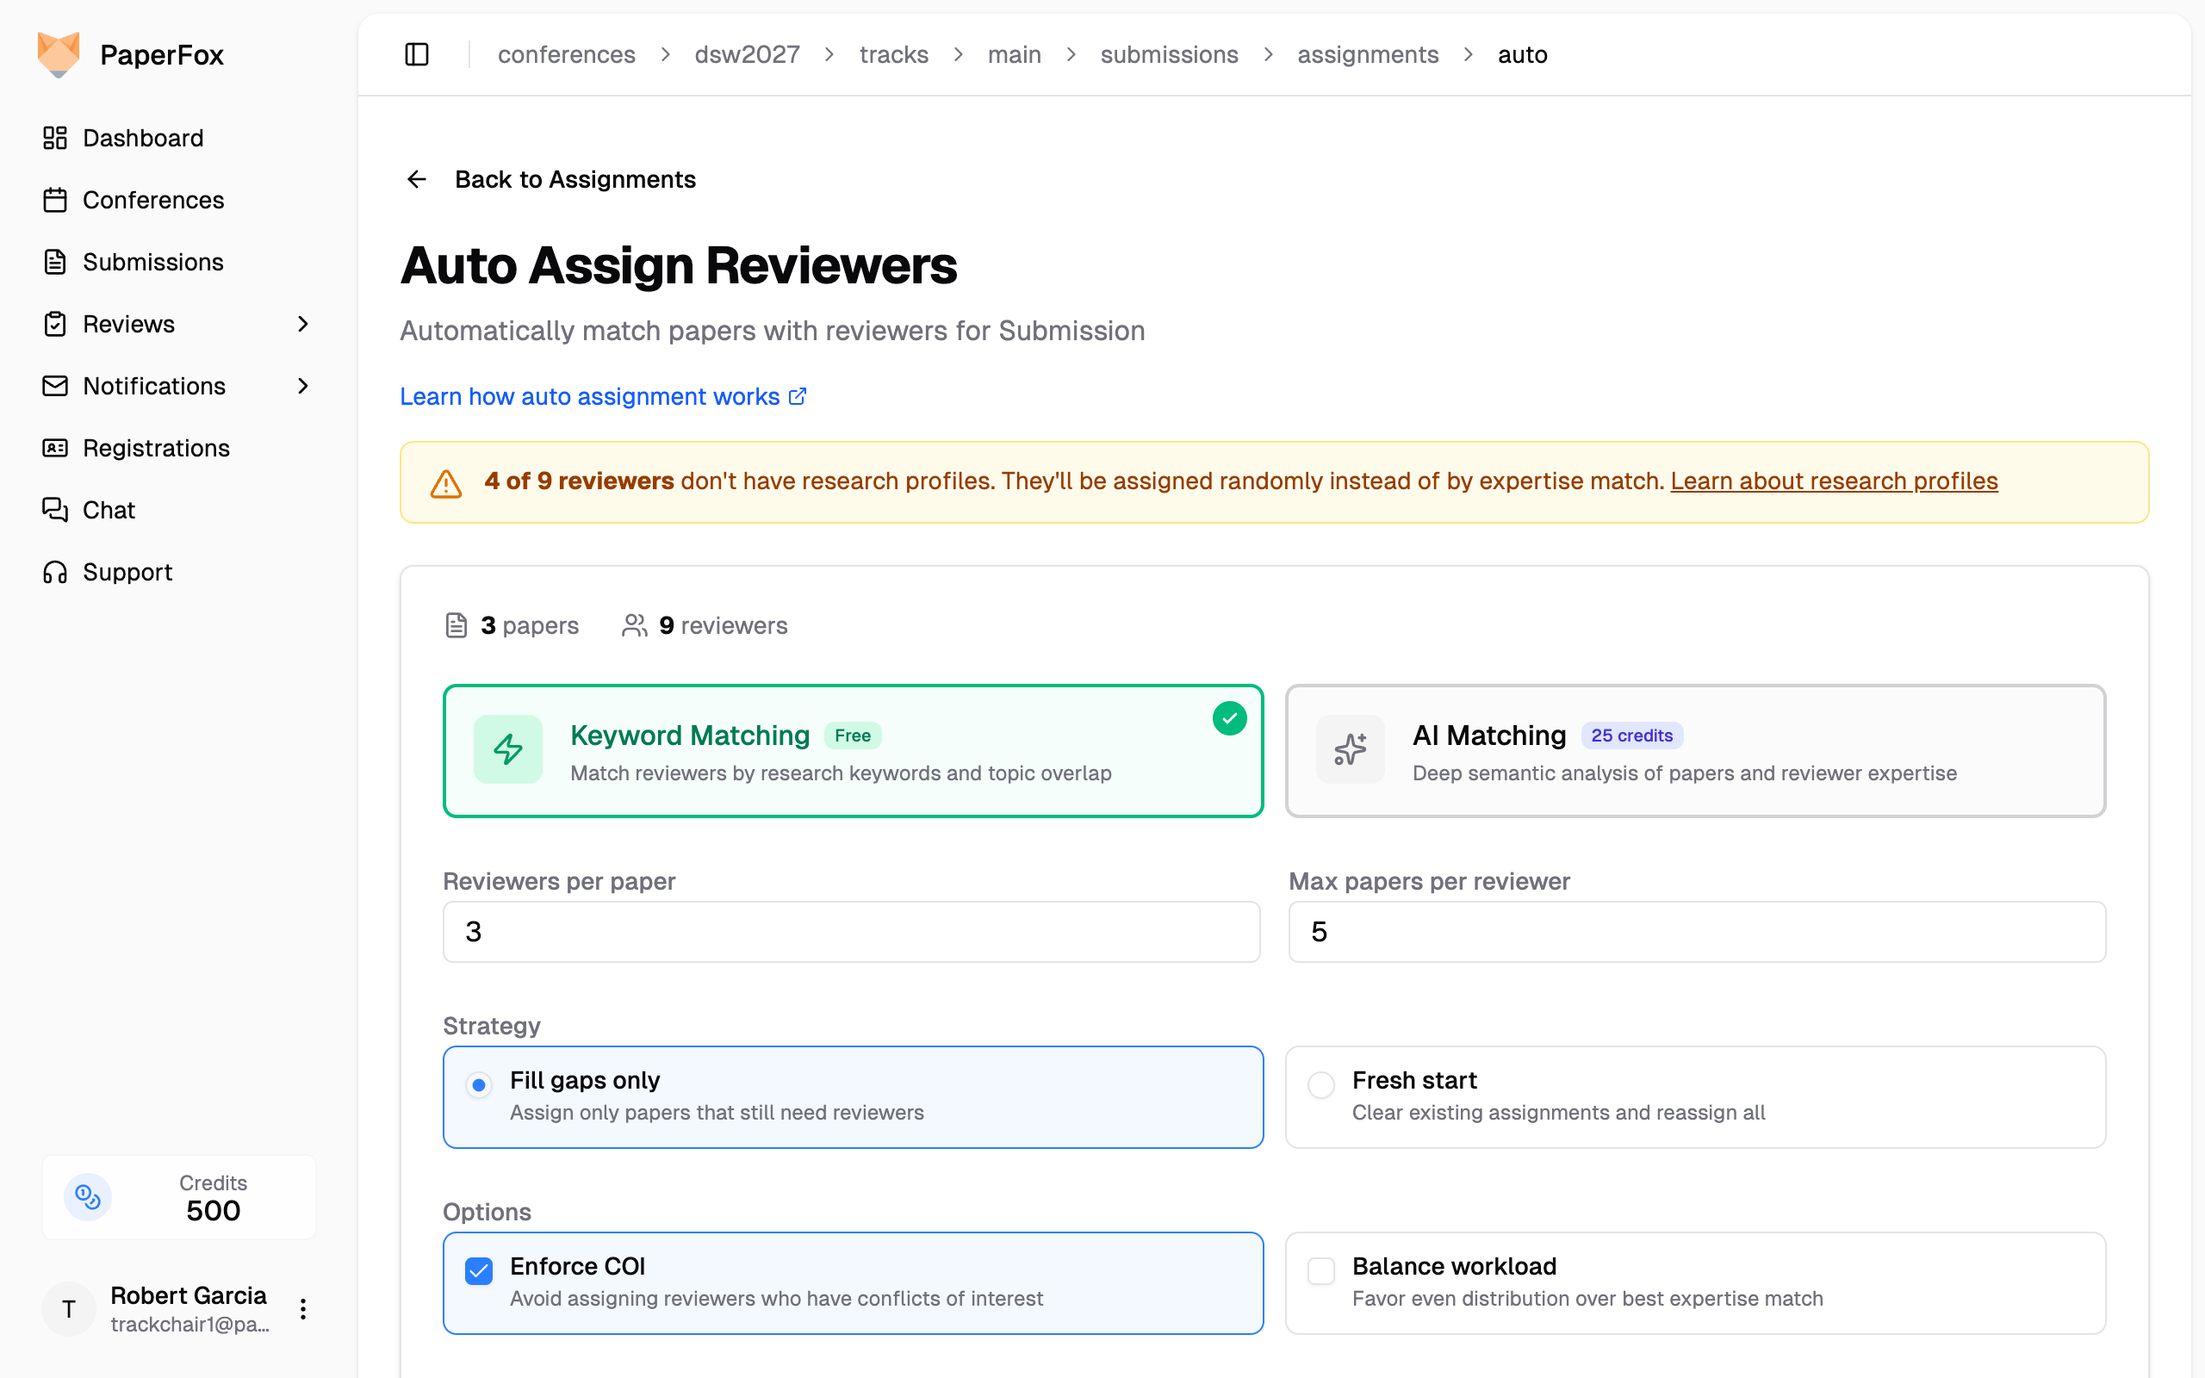2205x1378 pixels.
Task: Open Robert Garcia user options menu
Action: [x=303, y=1310]
